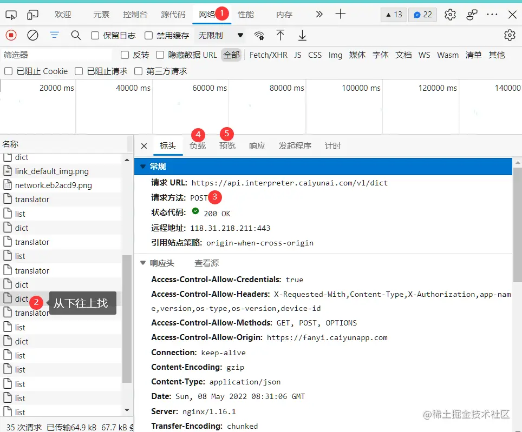Screen dimensions: 522x432
Task: Open the 计时 details tab
Action: (333, 146)
